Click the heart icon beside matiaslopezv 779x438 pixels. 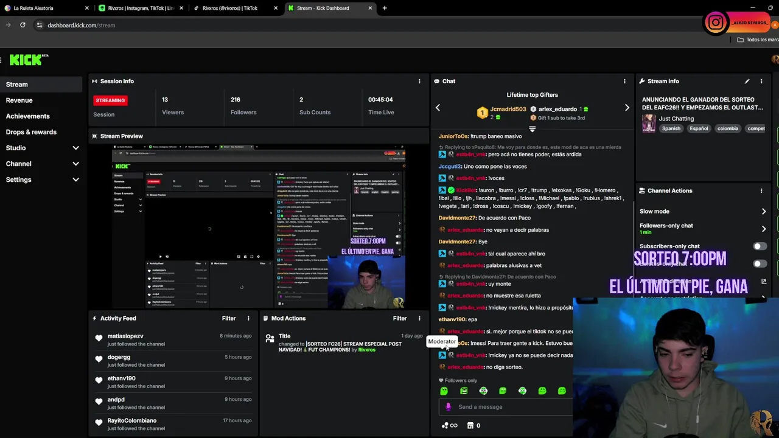pos(99,338)
